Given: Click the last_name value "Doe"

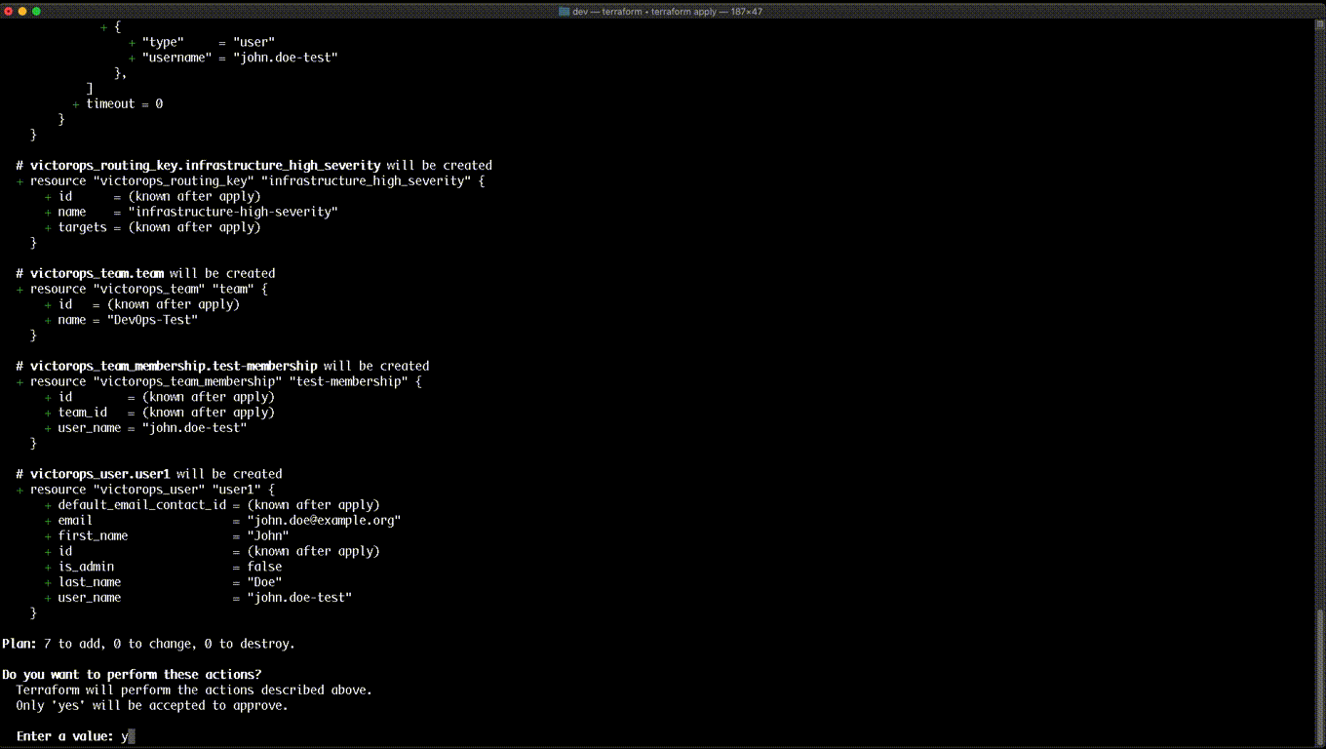Looking at the screenshot, I should tap(264, 582).
